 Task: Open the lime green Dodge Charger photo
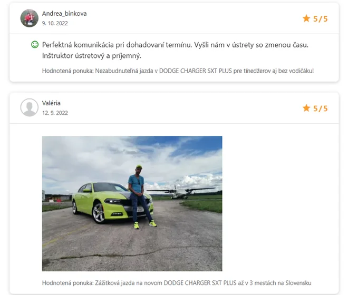pos(132,203)
